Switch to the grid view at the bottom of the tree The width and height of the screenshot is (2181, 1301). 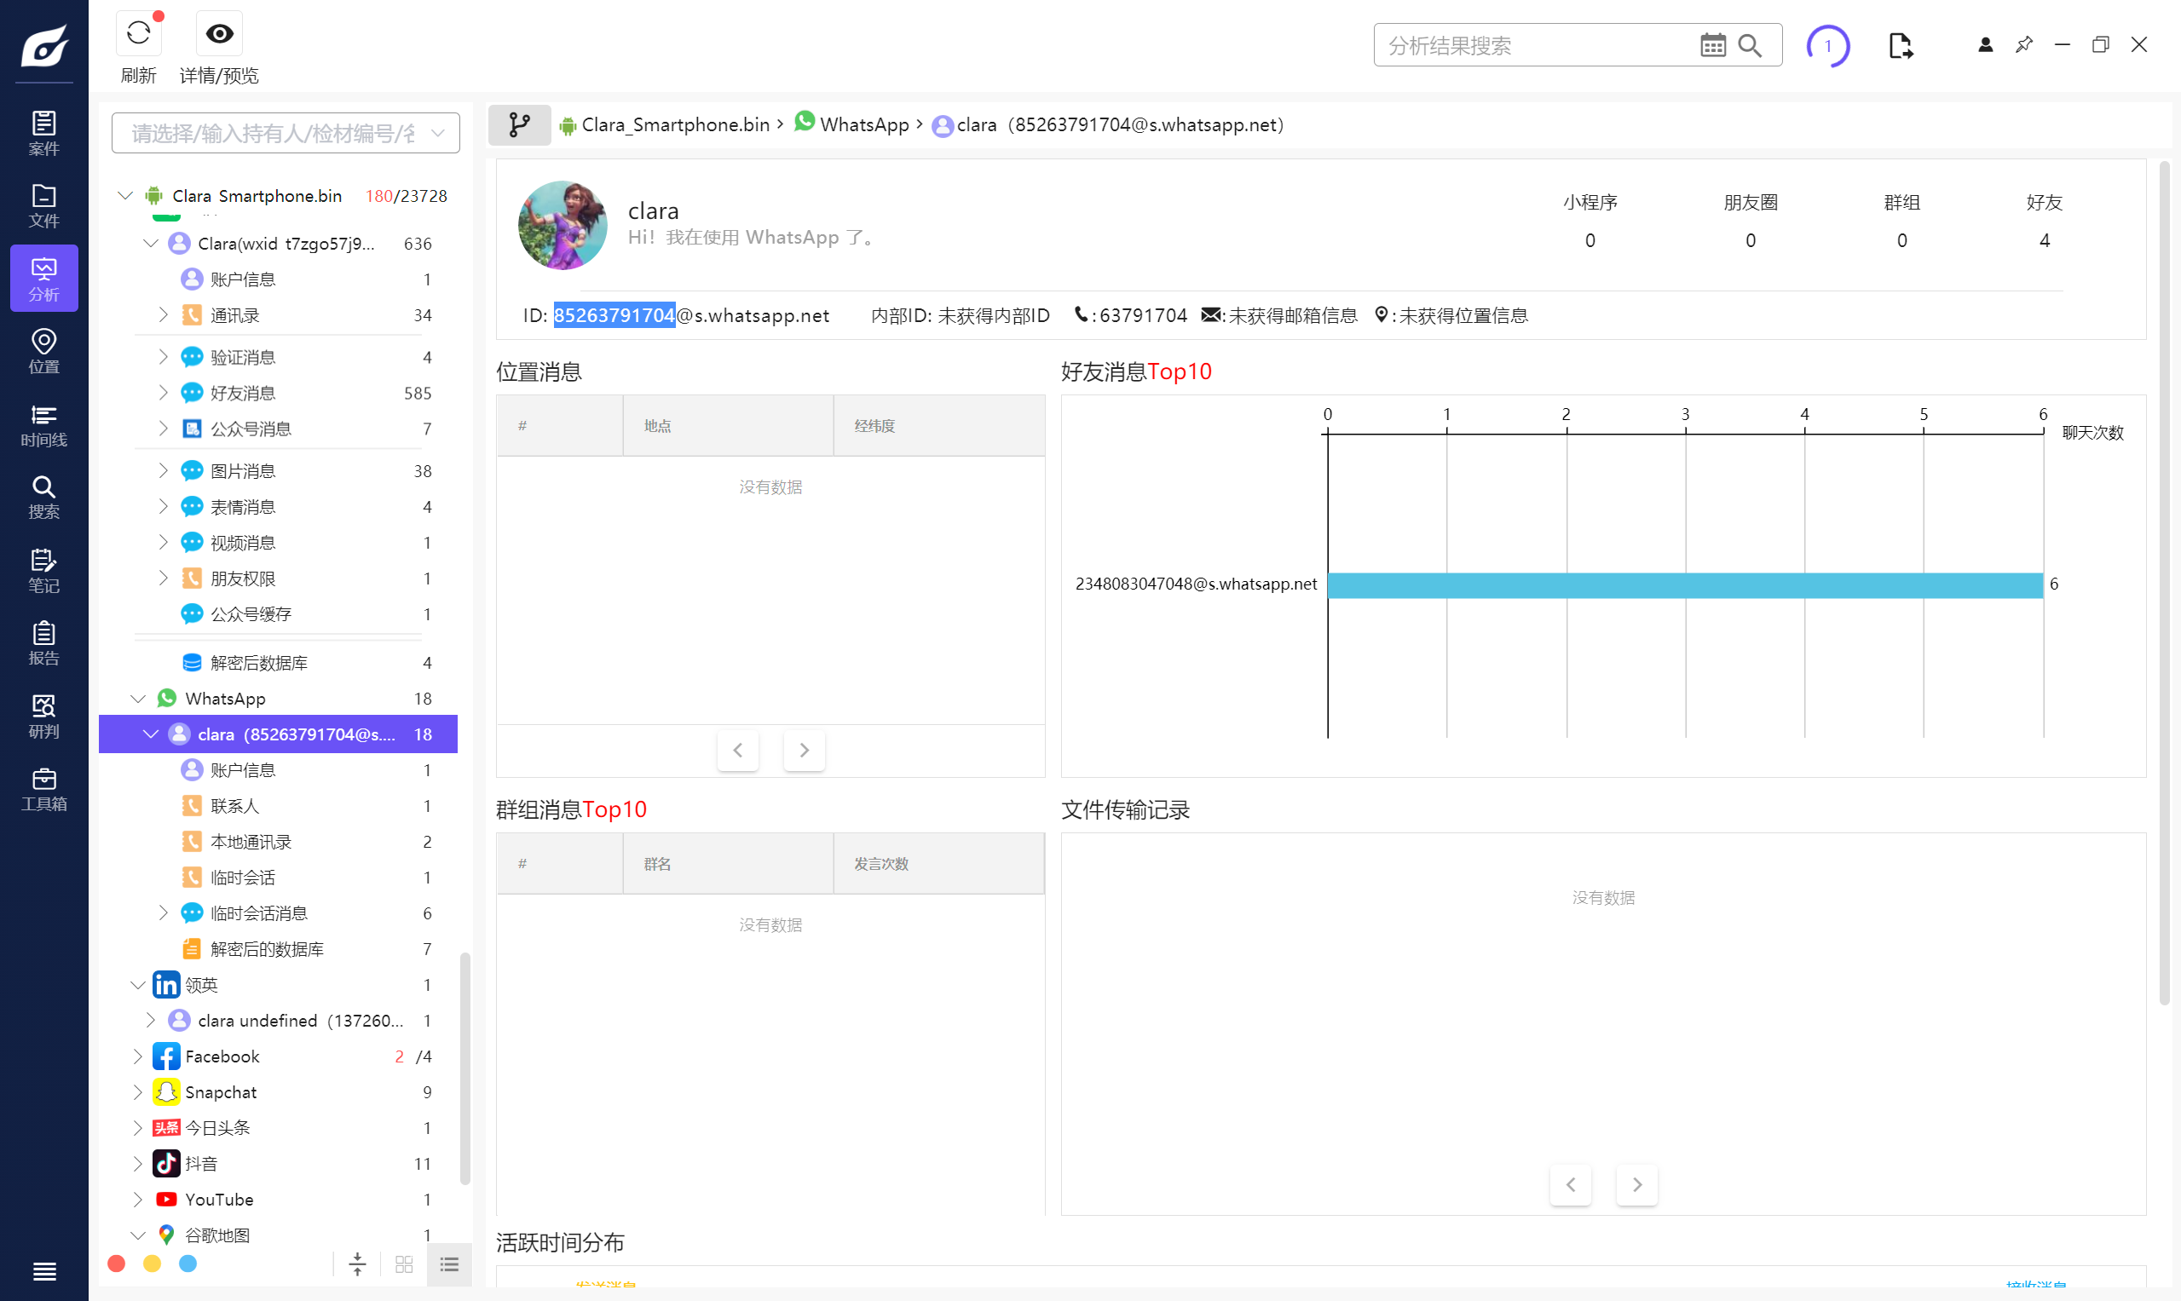[x=403, y=1264]
